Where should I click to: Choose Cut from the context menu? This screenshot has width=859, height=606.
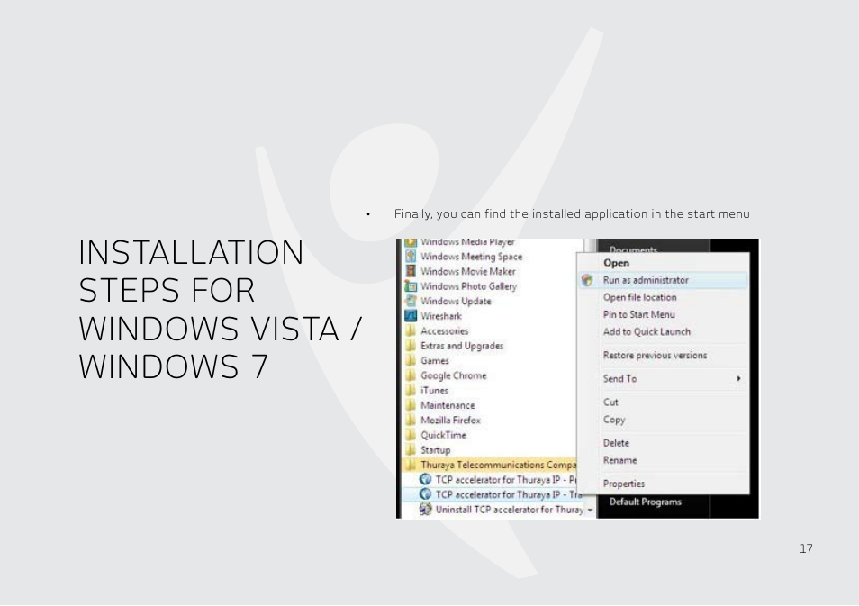(x=610, y=402)
